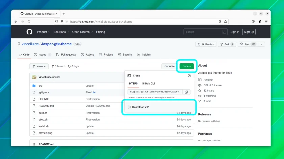Image resolution: width=284 pixels, height=159 pixels.
Task: Open the Issues tab
Action: coord(42,55)
